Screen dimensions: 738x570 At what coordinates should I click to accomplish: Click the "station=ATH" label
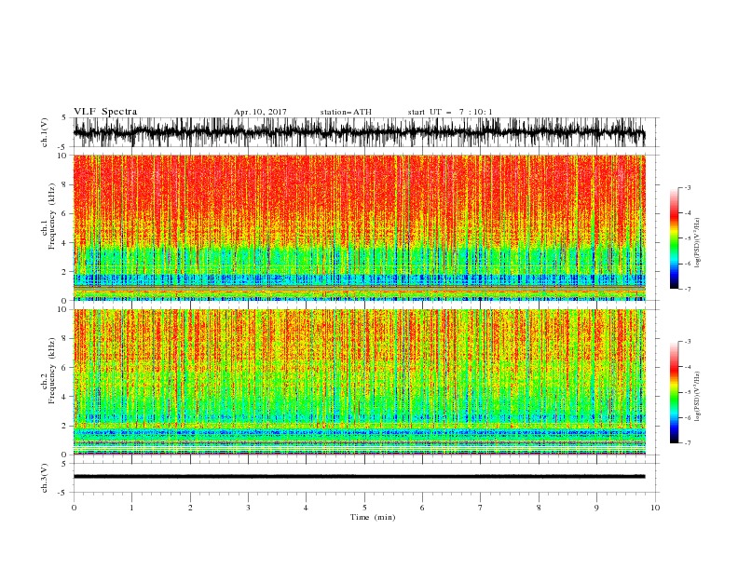coord(346,112)
